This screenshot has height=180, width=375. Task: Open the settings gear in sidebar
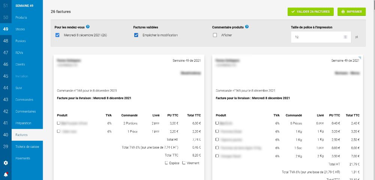[6, 163]
